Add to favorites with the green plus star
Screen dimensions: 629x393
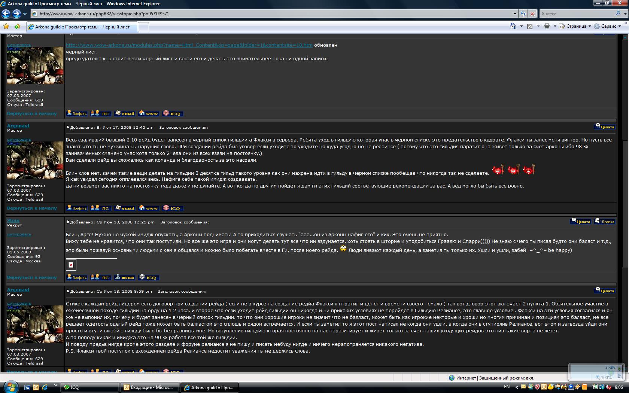coord(17,26)
